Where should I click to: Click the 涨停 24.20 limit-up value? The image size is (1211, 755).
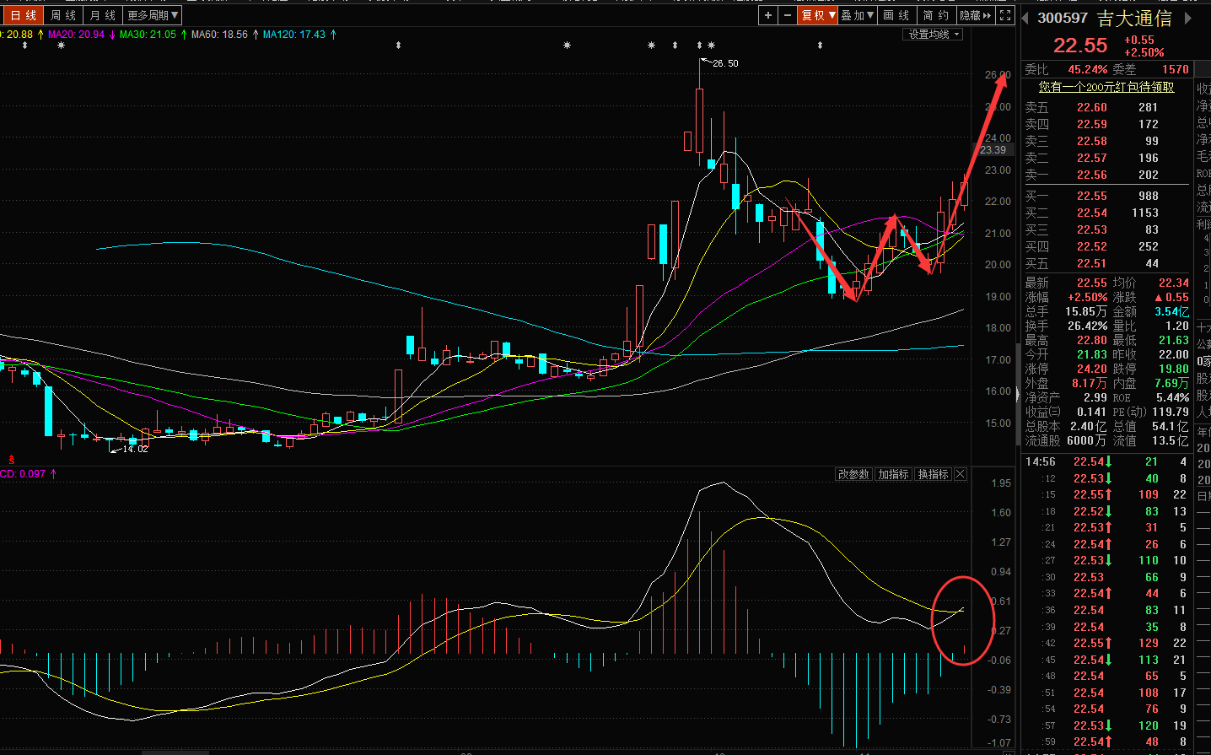coord(1092,369)
